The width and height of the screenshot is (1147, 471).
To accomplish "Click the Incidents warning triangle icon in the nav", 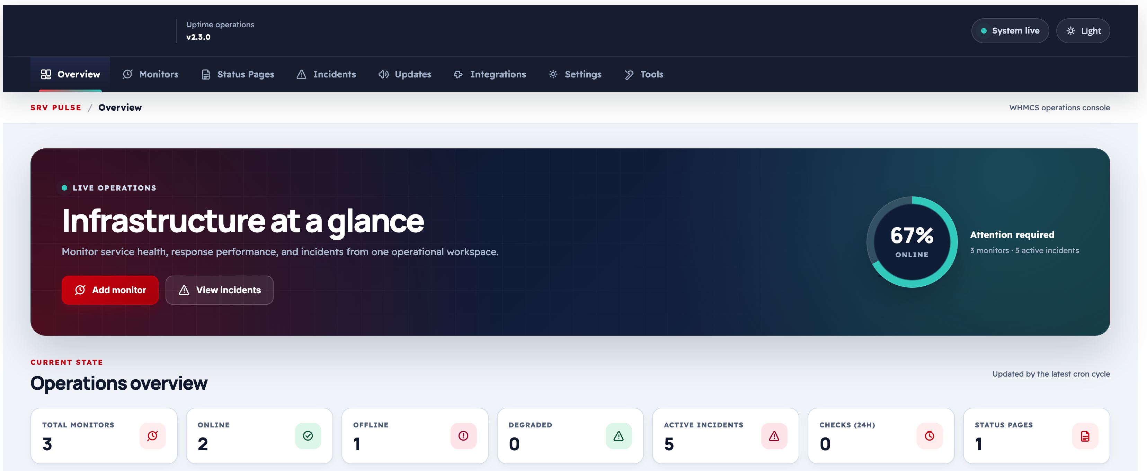I will 301,74.
